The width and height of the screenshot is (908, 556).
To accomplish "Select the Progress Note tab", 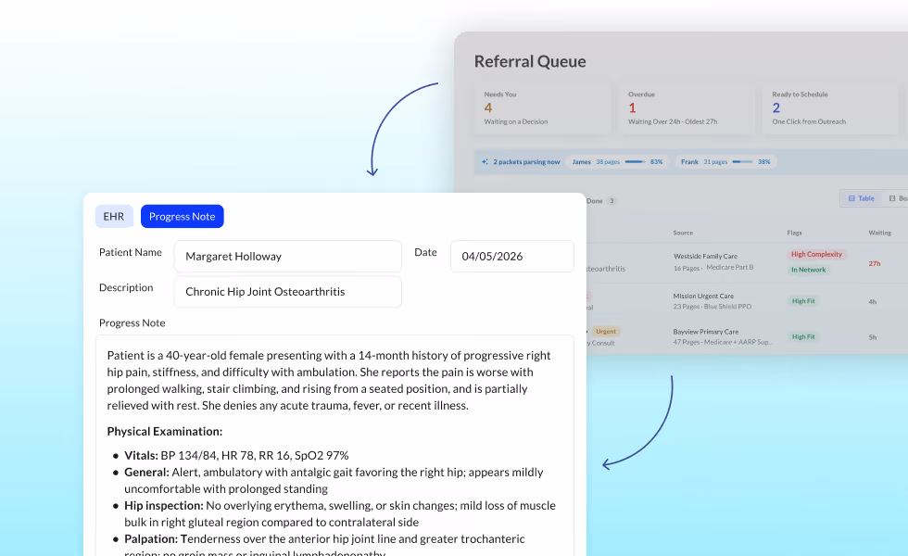I will tap(182, 216).
